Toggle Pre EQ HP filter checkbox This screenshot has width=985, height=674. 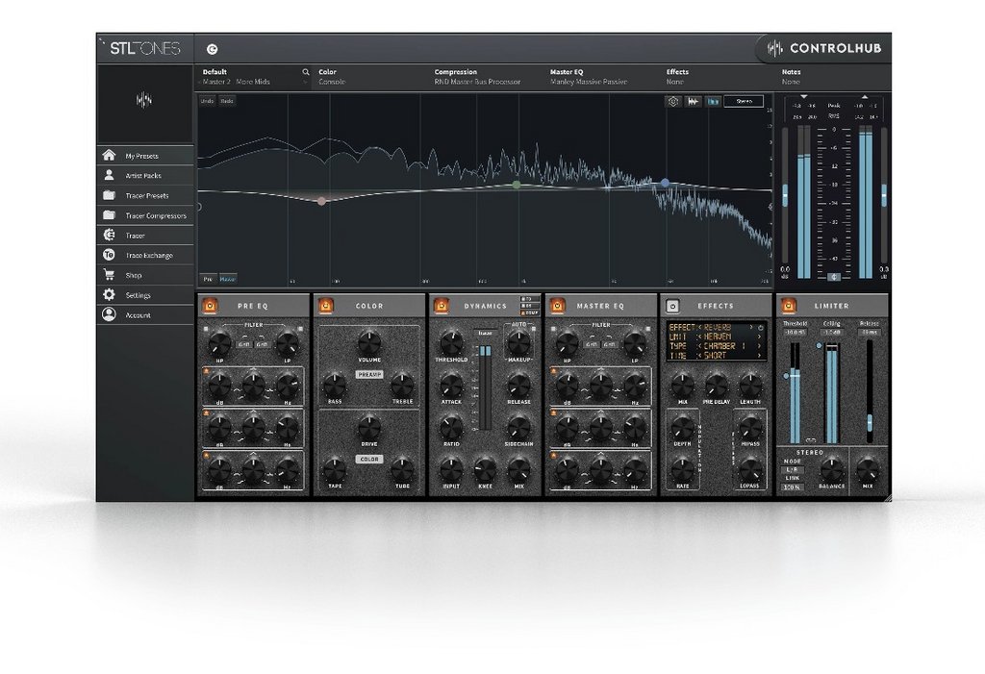coord(206,329)
